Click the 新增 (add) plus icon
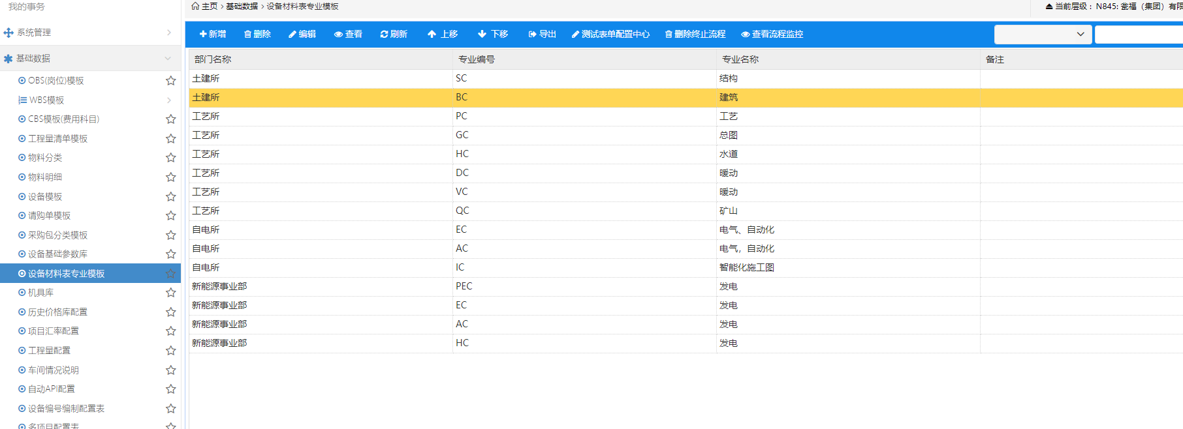The image size is (1183, 429). coord(203,35)
